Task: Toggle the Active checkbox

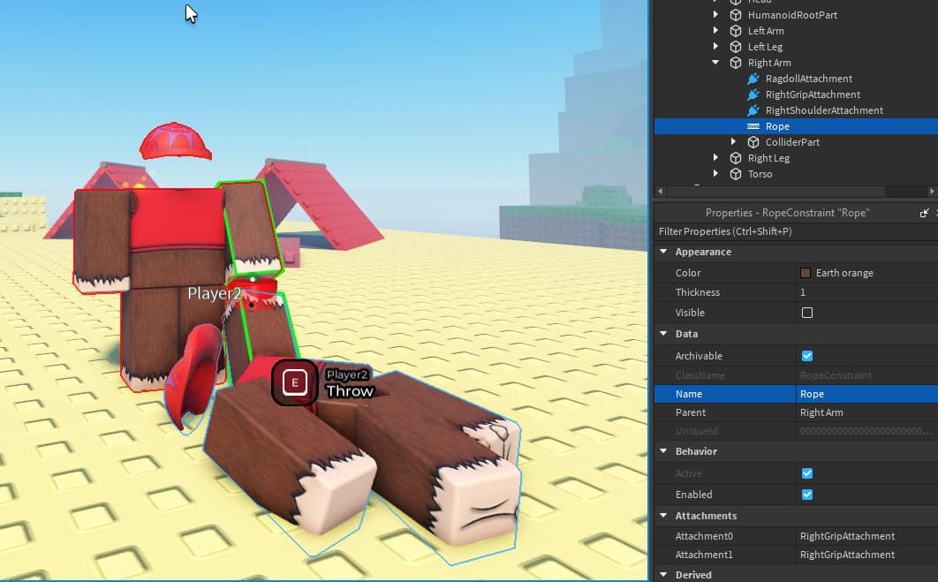Action: (807, 473)
